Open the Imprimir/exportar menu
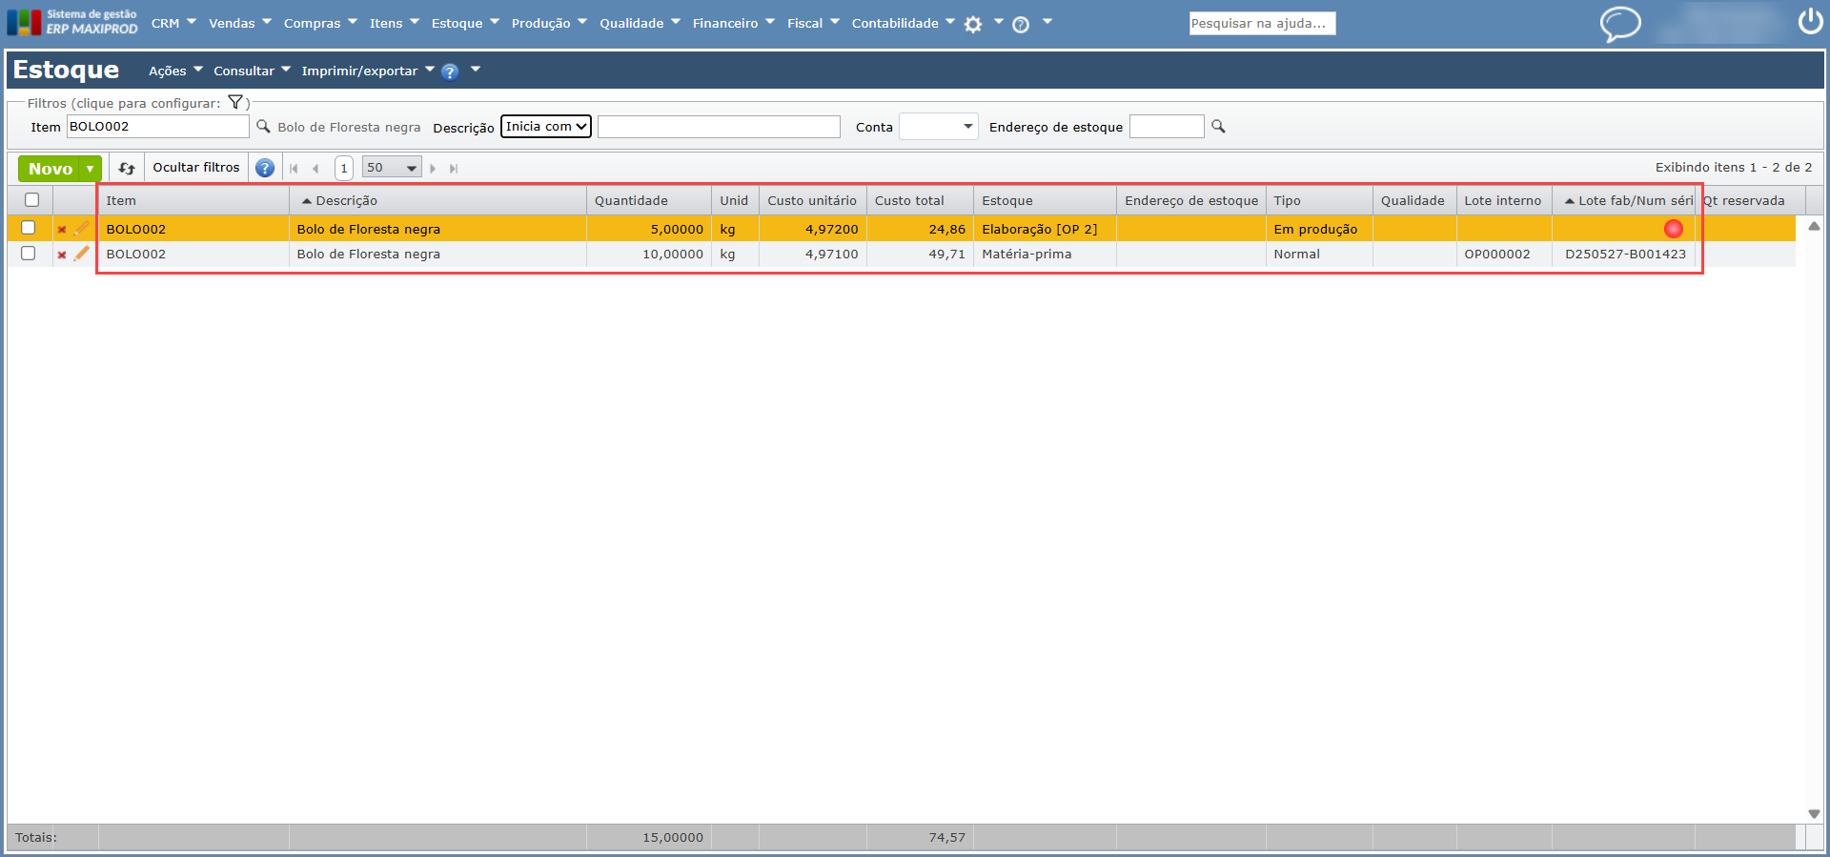 point(367,71)
